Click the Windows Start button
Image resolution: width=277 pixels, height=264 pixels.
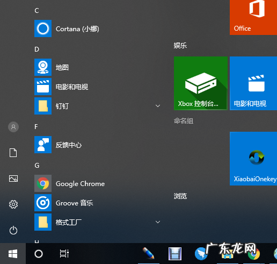point(13,254)
